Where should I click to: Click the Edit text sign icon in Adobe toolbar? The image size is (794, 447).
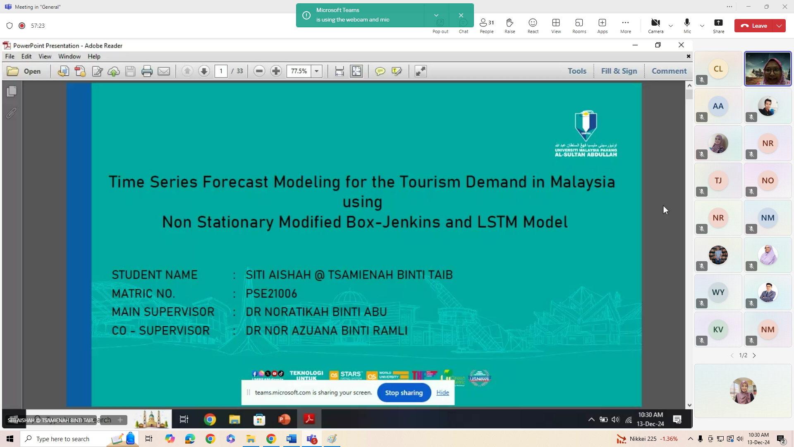(x=97, y=71)
